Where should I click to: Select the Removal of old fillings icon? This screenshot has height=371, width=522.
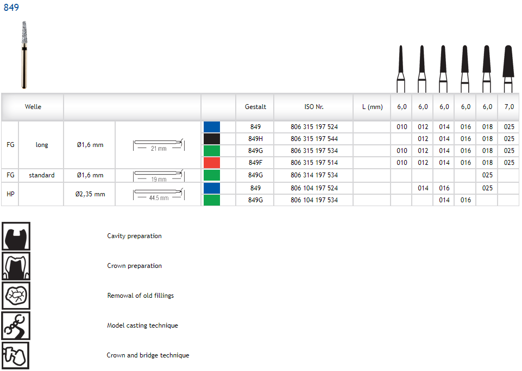coord(16,296)
